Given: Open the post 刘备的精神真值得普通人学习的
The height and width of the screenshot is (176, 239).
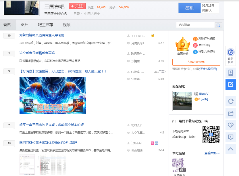Looking at the screenshot, I should tap(42, 35).
